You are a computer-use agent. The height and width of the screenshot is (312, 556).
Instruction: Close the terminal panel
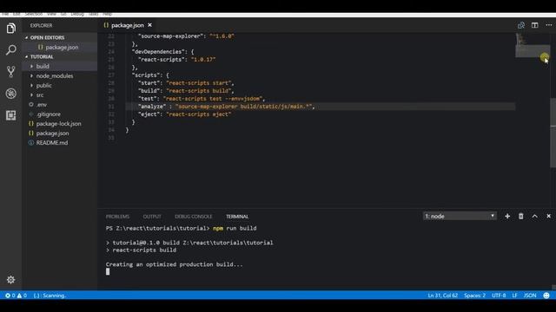coord(548,216)
